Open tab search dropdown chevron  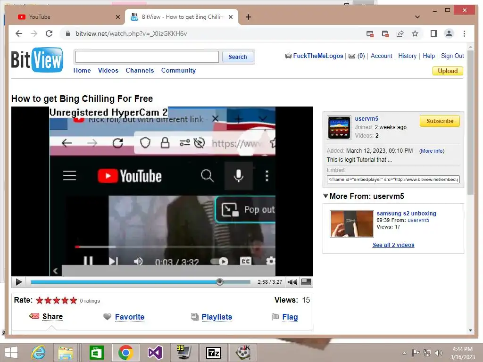tap(417, 17)
